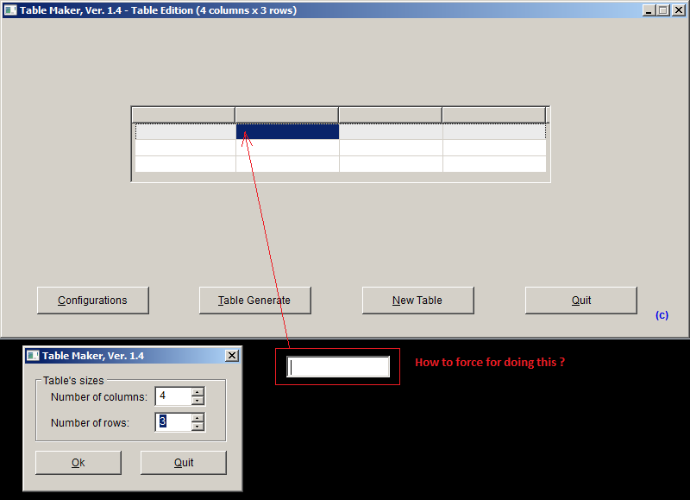Image resolution: width=690 pixels, height=500 pixels.
Task: Click the (c) copyright label
Action: point(662,314)
